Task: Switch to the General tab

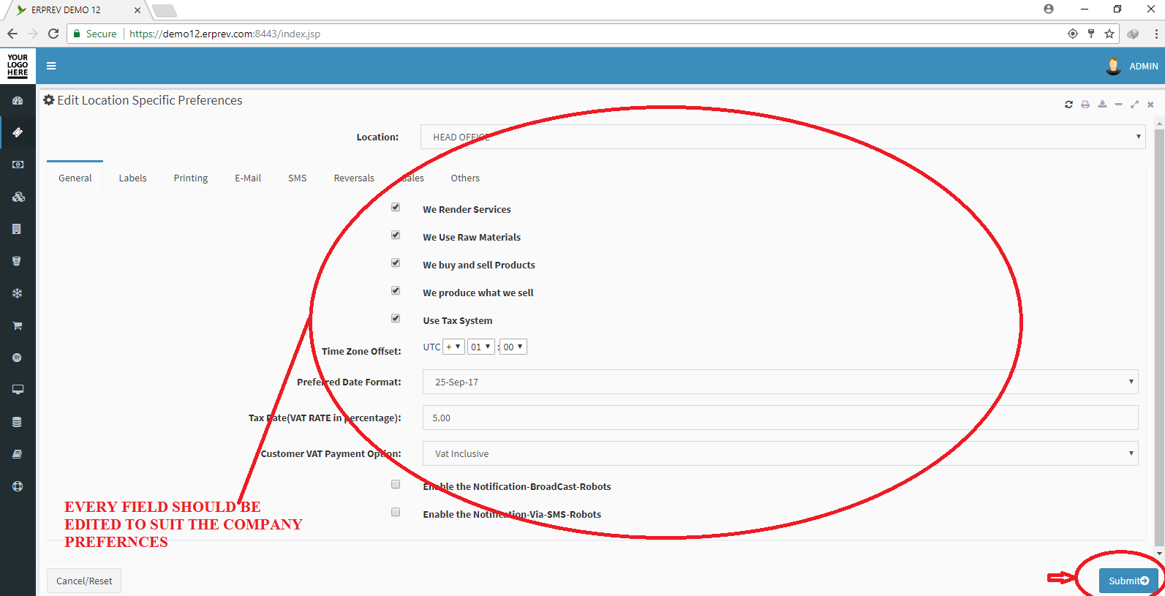Action: (75, 178)
